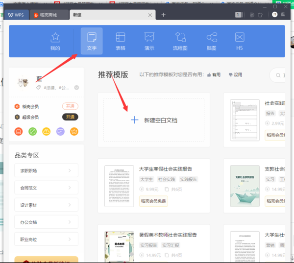Viewport: 294px width, 263px height.
Task: Activate 超级会员 with dark 开通 button
Action: click(x=70, y=117)
